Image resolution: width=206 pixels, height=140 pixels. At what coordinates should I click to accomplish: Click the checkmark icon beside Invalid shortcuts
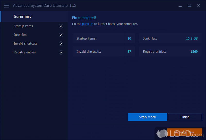click(x=61, y=44)
